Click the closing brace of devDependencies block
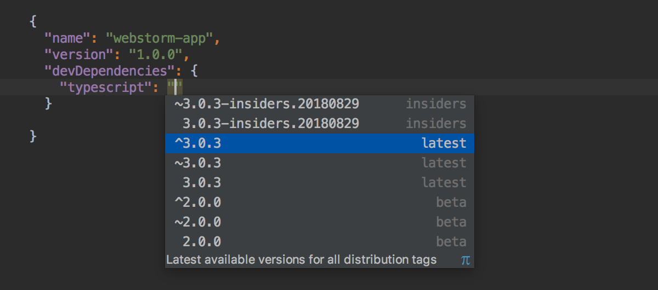The image size is (658, 290). click(x=48, y=102)
